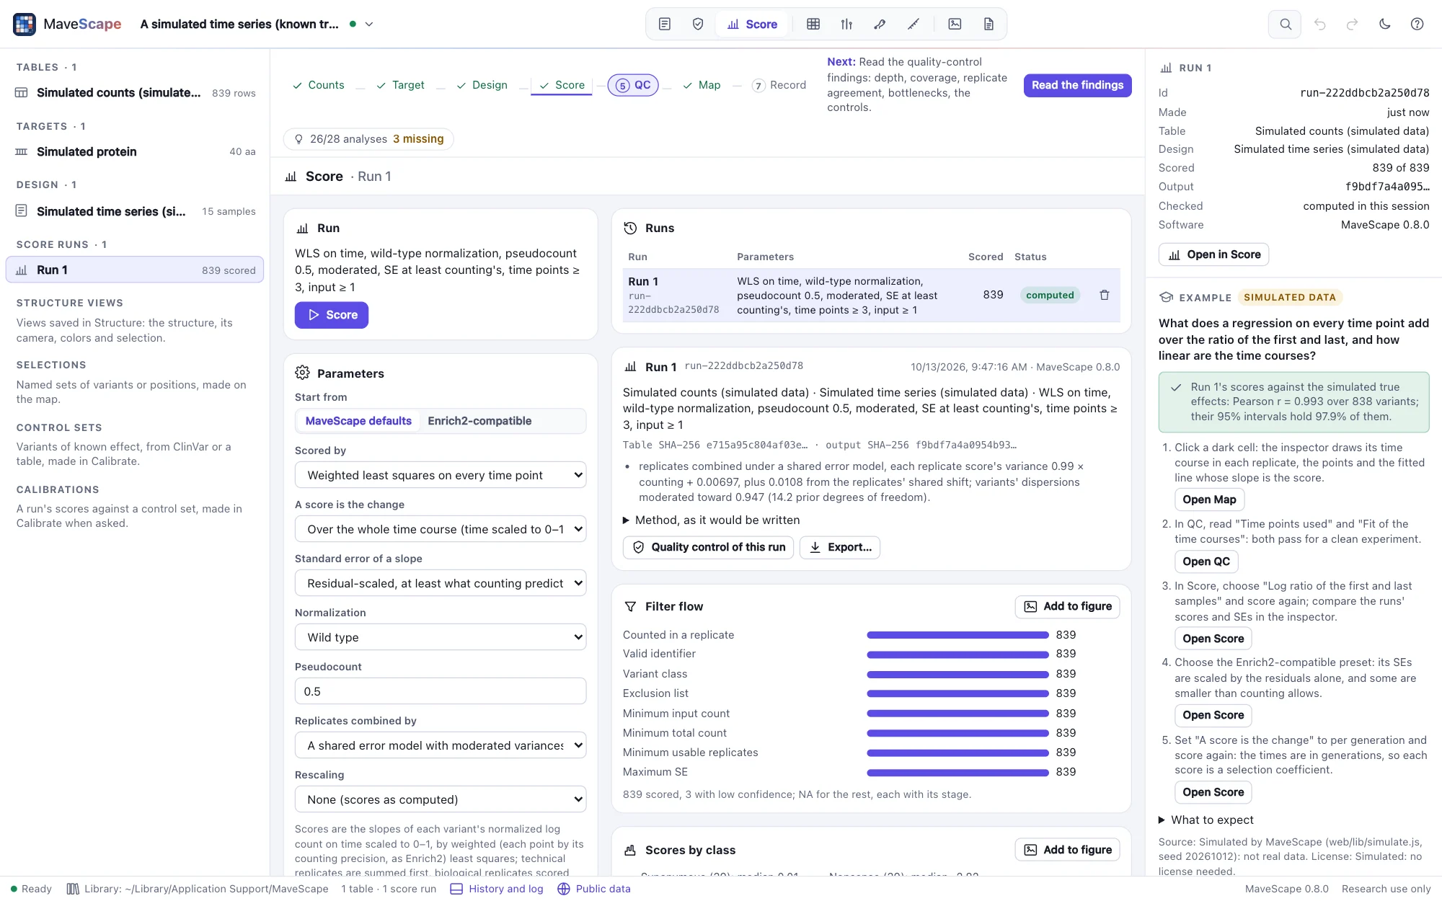Toggle dark mode with the moon icon
The height and width of the screenshot is (901, 1442).
coord(1384,24)
